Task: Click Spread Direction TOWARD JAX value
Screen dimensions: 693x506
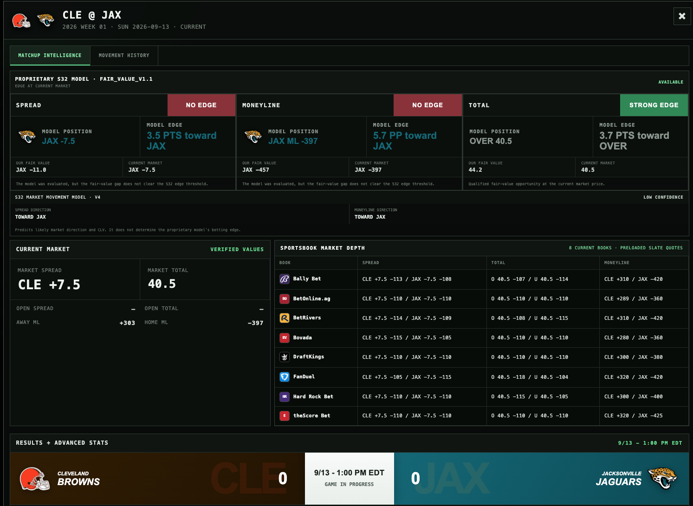Action: point(30,217)
